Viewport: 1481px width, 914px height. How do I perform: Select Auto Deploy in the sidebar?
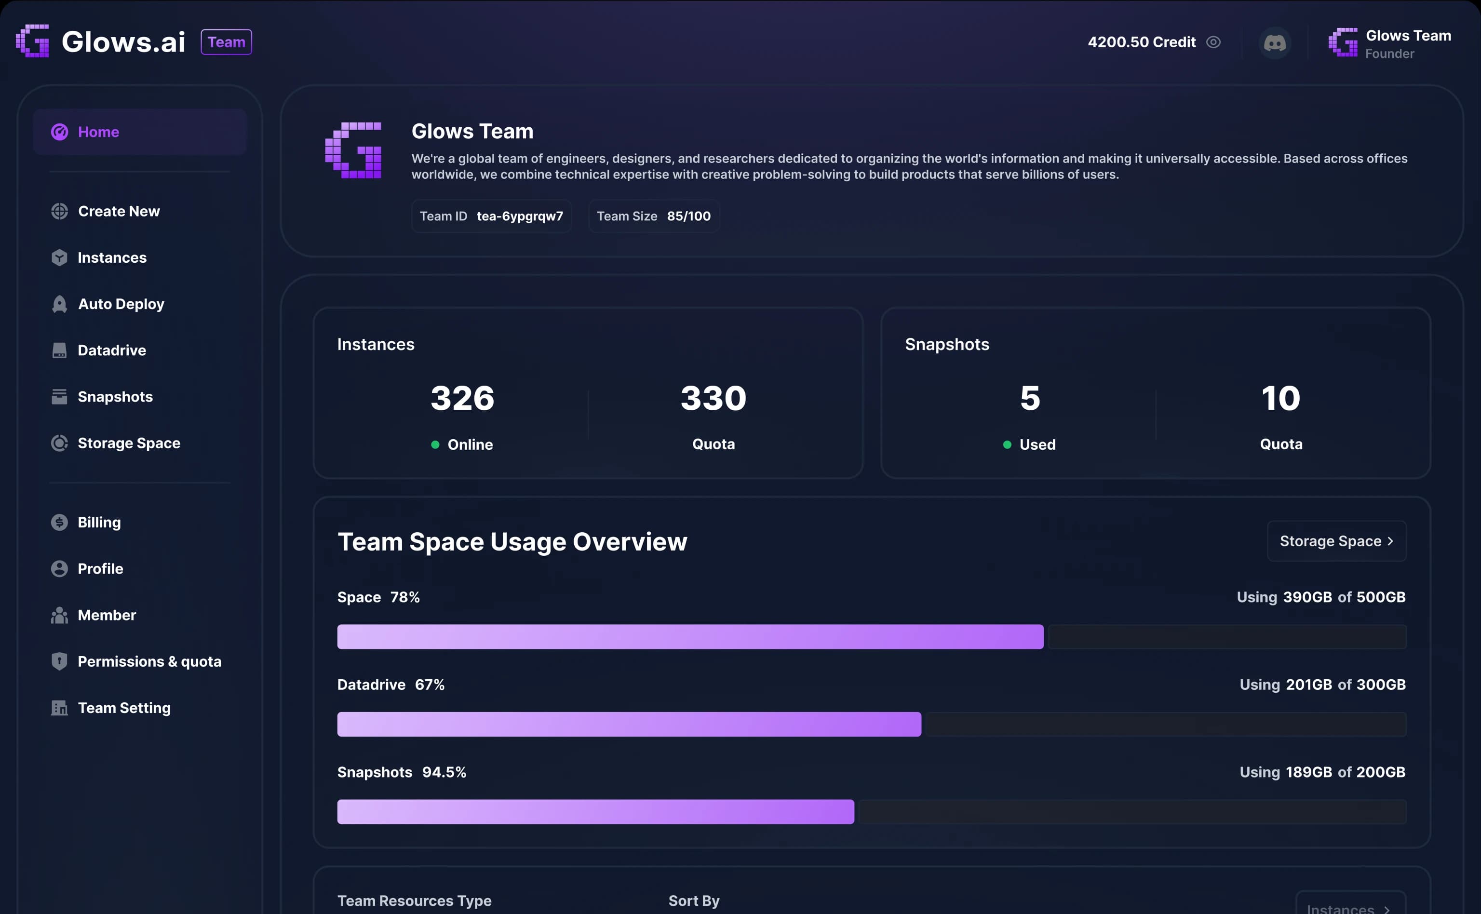[140, 304]
